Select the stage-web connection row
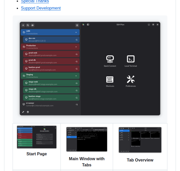The image size is (180, 171). (51, 83)
